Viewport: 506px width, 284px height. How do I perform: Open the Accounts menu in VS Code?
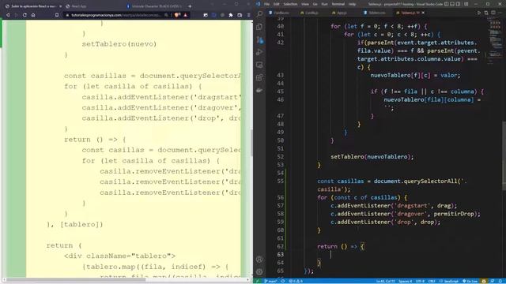[x=259, y=260]
